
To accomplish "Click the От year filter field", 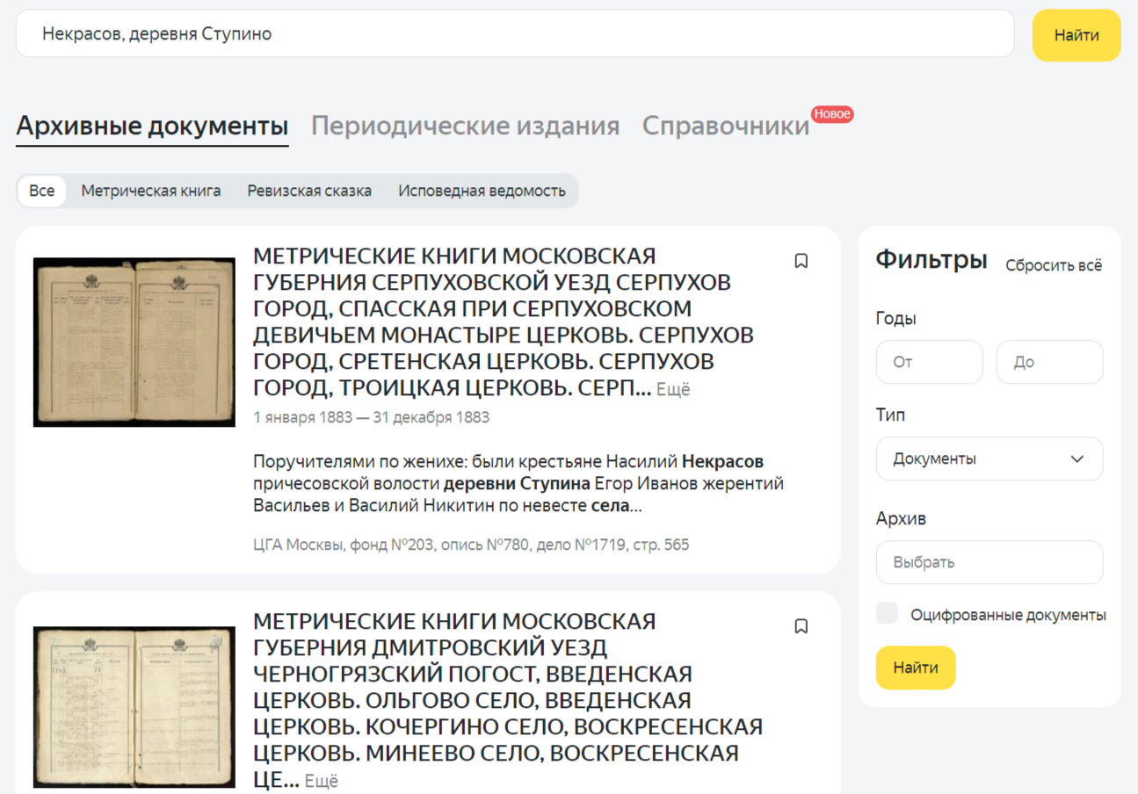I will click(929, 362).
